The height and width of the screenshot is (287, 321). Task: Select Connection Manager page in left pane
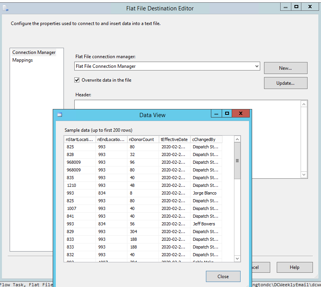point(34,52)
